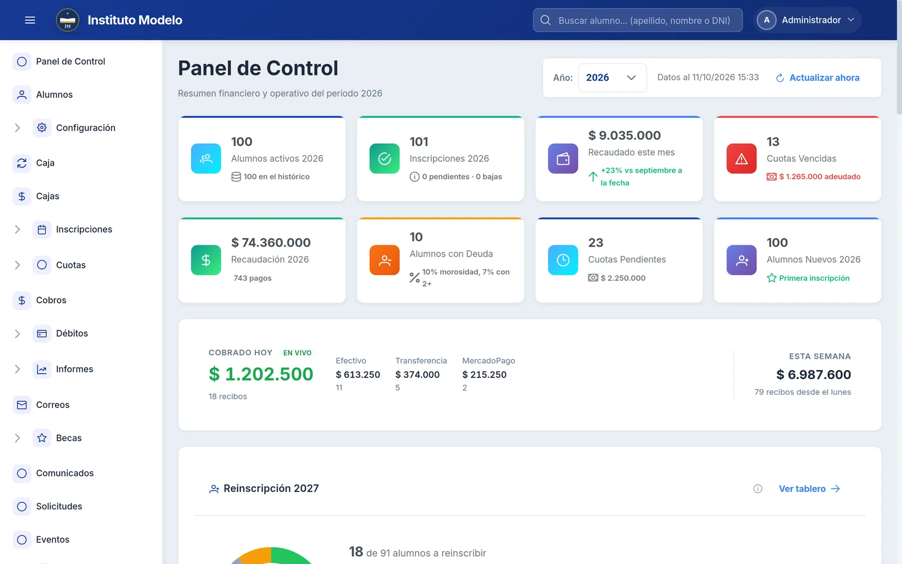
Task: Click the Alumnos con Deuda orange icon
Action: 384,260
